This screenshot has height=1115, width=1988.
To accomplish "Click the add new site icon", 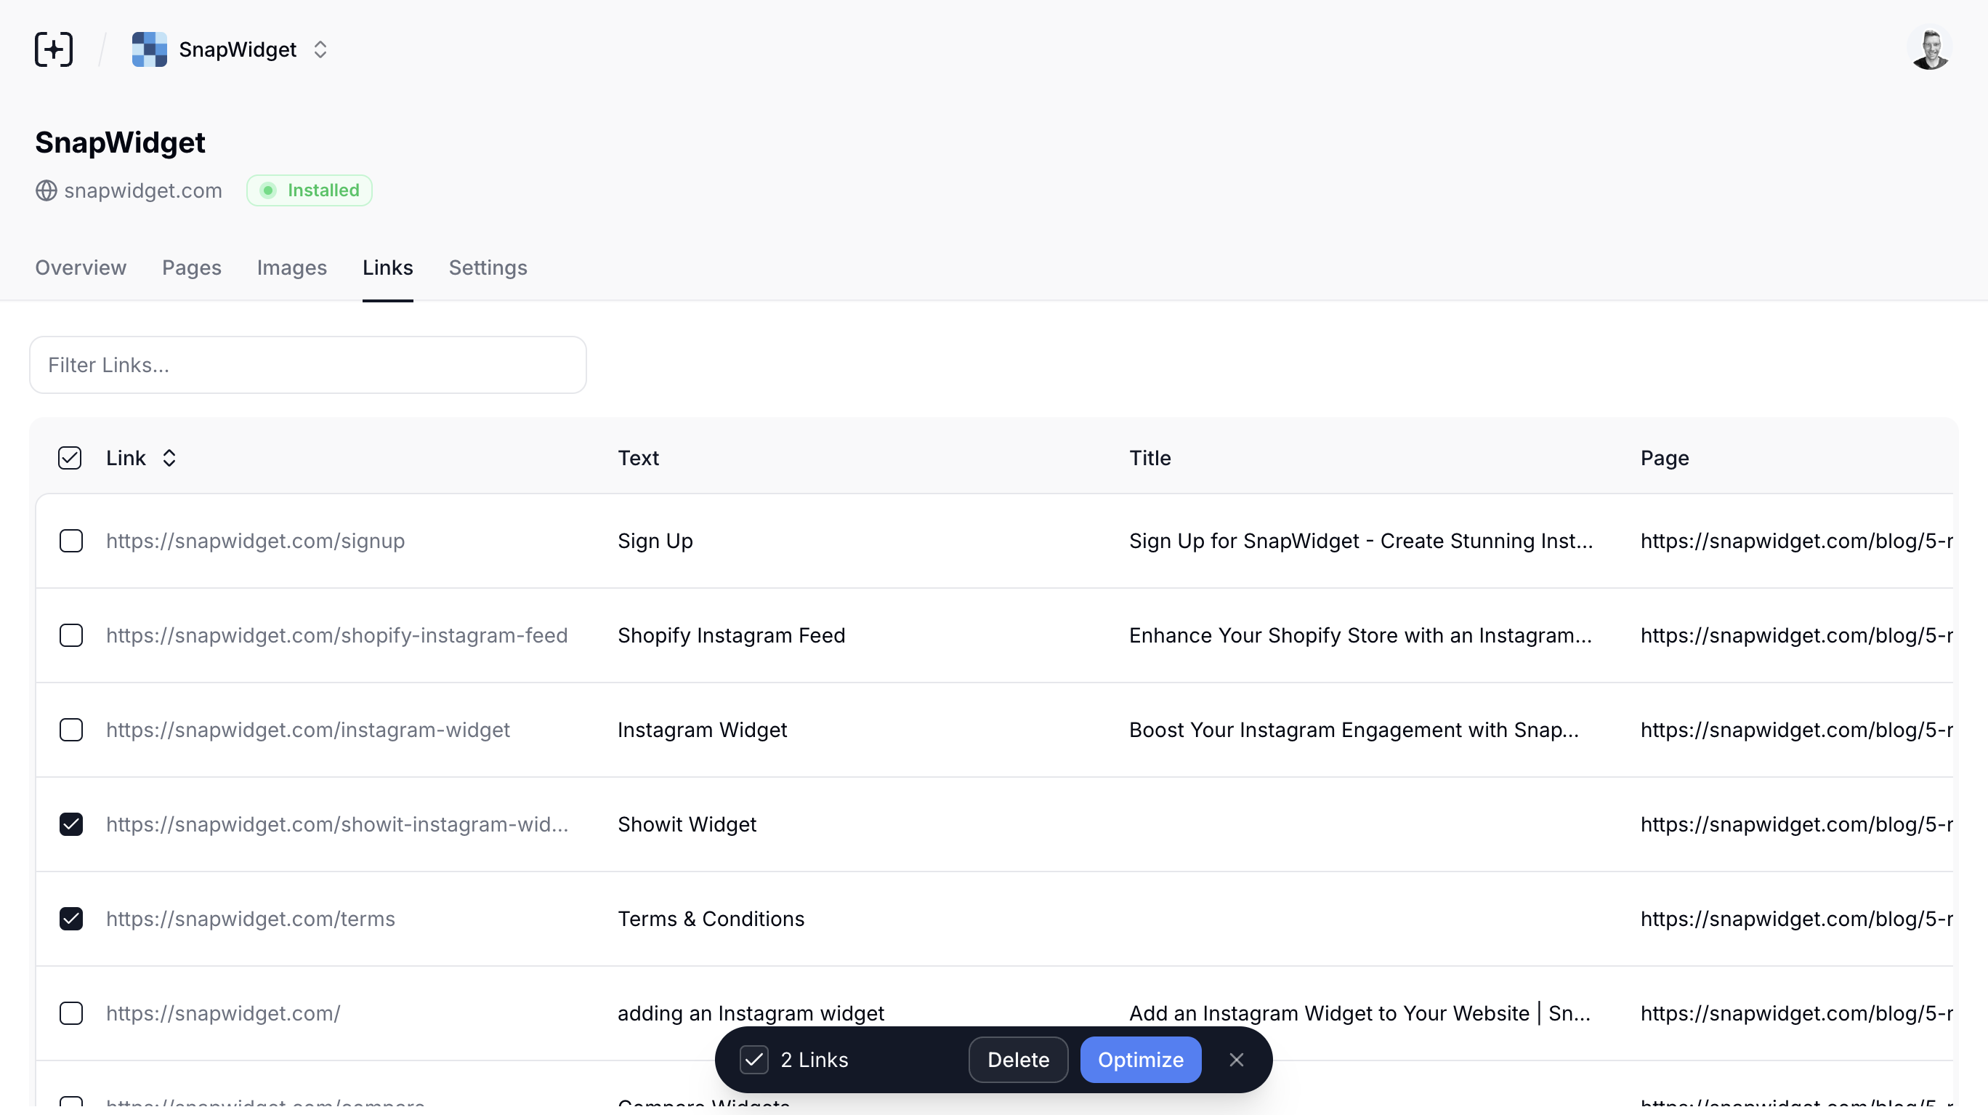I will (x=52, y=49).
